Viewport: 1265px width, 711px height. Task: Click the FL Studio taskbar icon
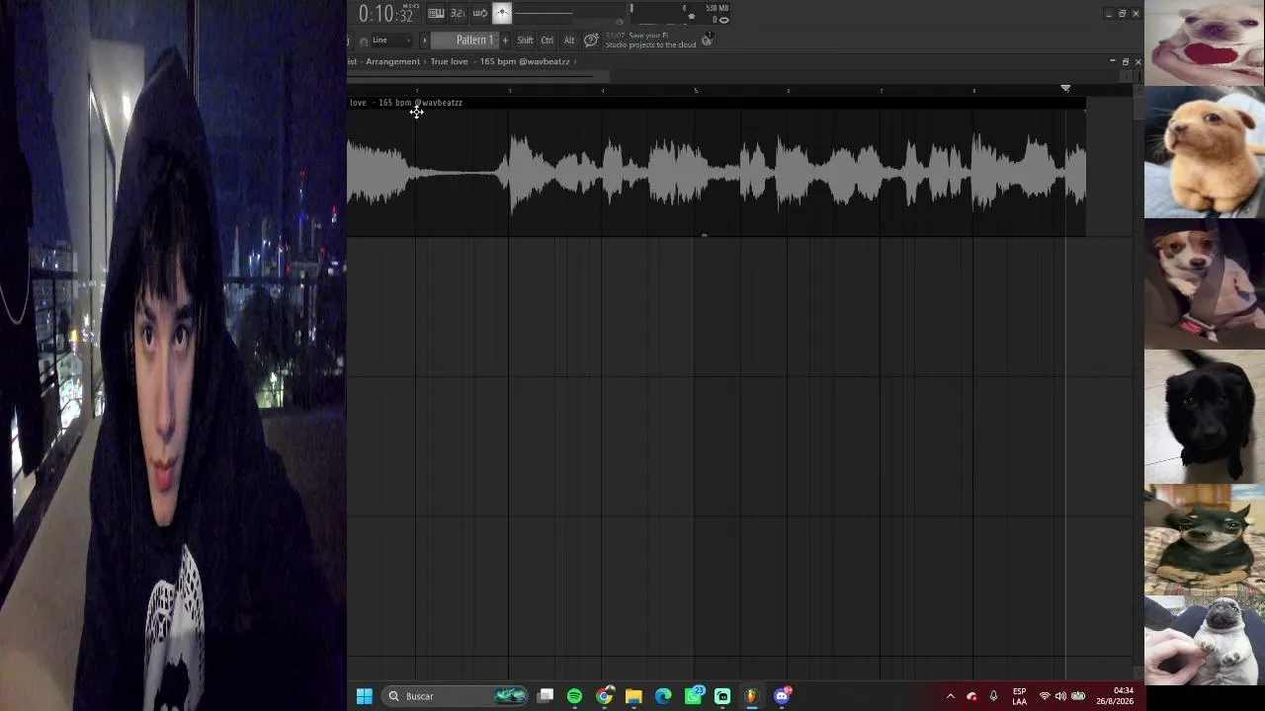click(x=752, y=696)
